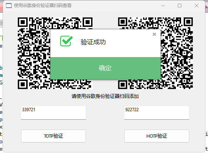Click the right QR code's top-right finder square

click(x=188, y=22)
